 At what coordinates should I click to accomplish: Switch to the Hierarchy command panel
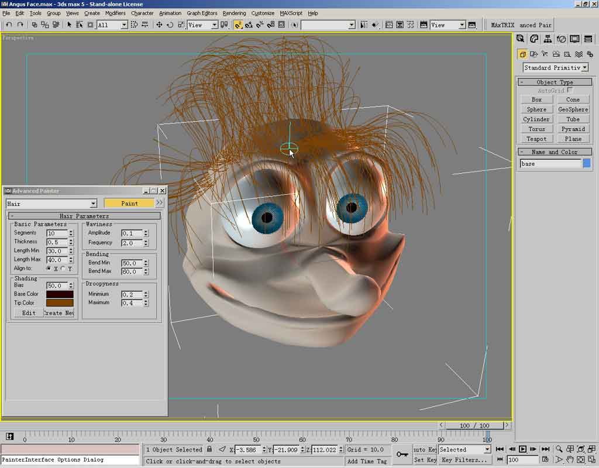click(548, 39)
